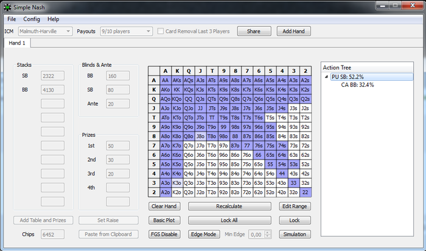The image size is (426, 251).
Task: Click the Edit Range button
Action: (295, 206)
